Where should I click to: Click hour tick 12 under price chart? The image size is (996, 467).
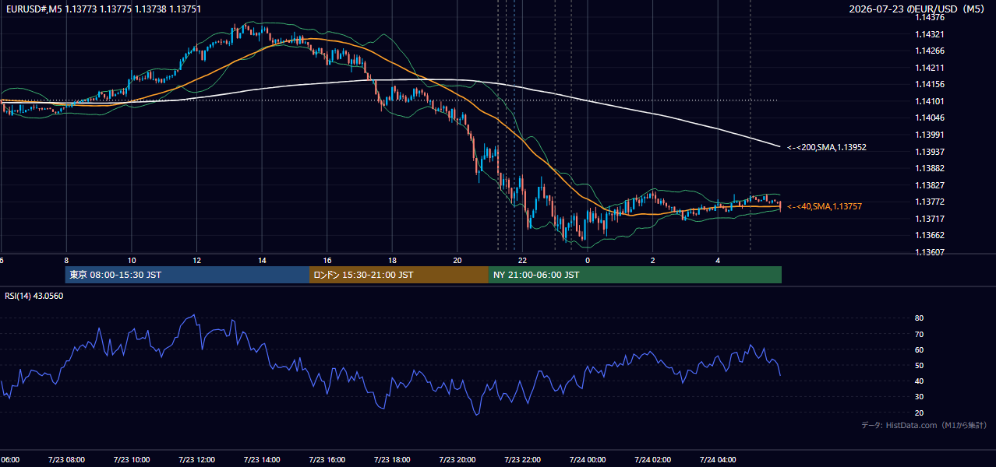coord(196,261)
